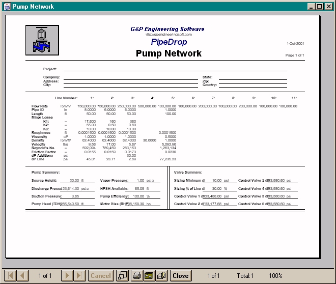Viewport: 336px width, 284px height.
Task: Click the 'Project:' field line
Action: click(x=175, y=70)
